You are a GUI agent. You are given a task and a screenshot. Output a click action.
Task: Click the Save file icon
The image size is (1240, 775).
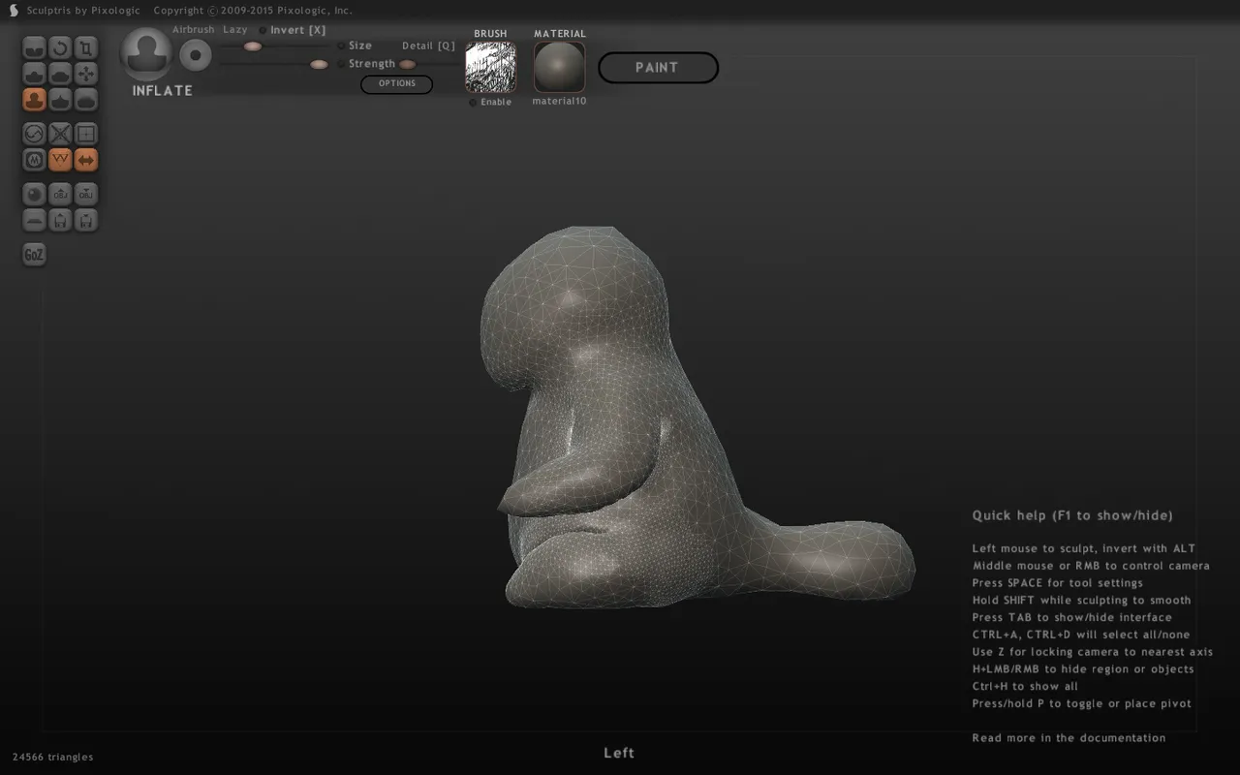[86, 219]
